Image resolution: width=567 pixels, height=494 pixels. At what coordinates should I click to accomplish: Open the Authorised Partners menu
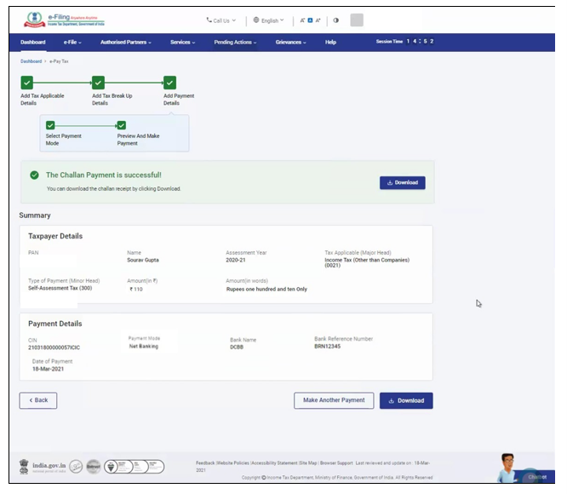pos(126,42)
